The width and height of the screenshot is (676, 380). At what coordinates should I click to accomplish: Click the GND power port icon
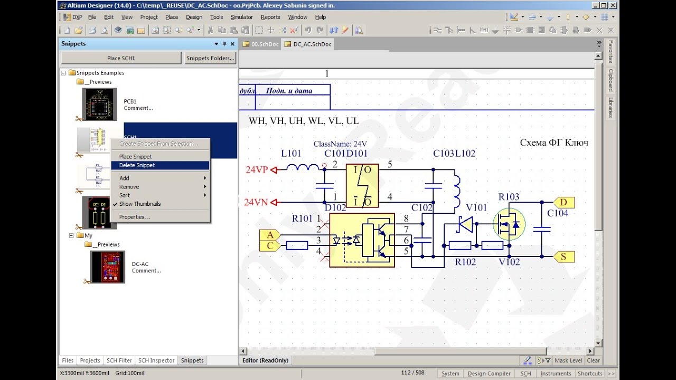tap(495, 30)
